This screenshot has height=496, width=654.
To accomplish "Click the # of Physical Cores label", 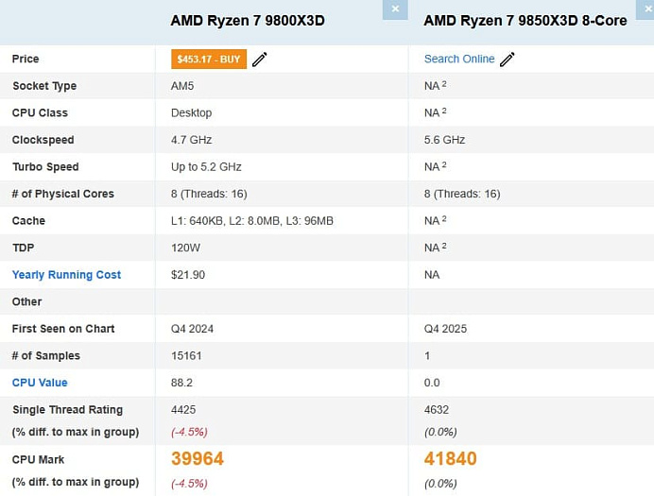I will coord(63,194).
